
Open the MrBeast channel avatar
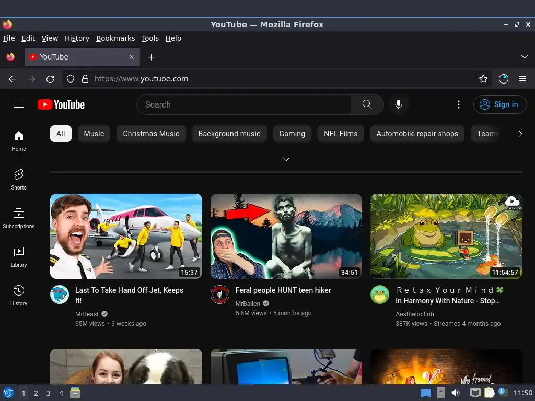(x=60, y=294)
